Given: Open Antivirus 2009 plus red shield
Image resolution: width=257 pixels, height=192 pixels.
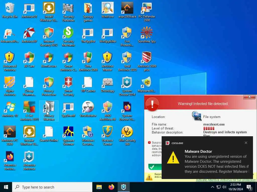Looking at the screenshot, I should click(147, 61).
